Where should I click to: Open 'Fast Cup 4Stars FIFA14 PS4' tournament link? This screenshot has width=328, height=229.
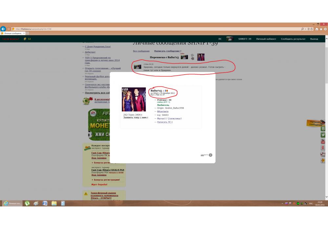[x=108, y=170]
